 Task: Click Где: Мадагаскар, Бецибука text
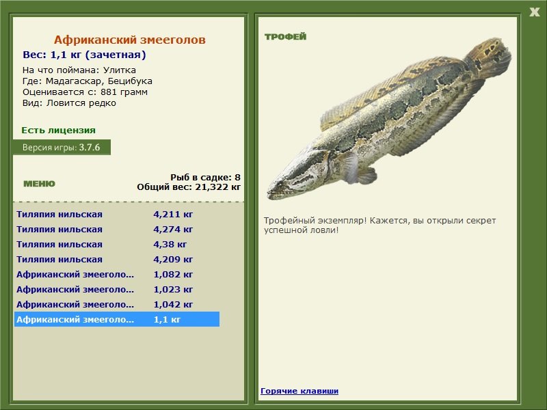(88, 81)
